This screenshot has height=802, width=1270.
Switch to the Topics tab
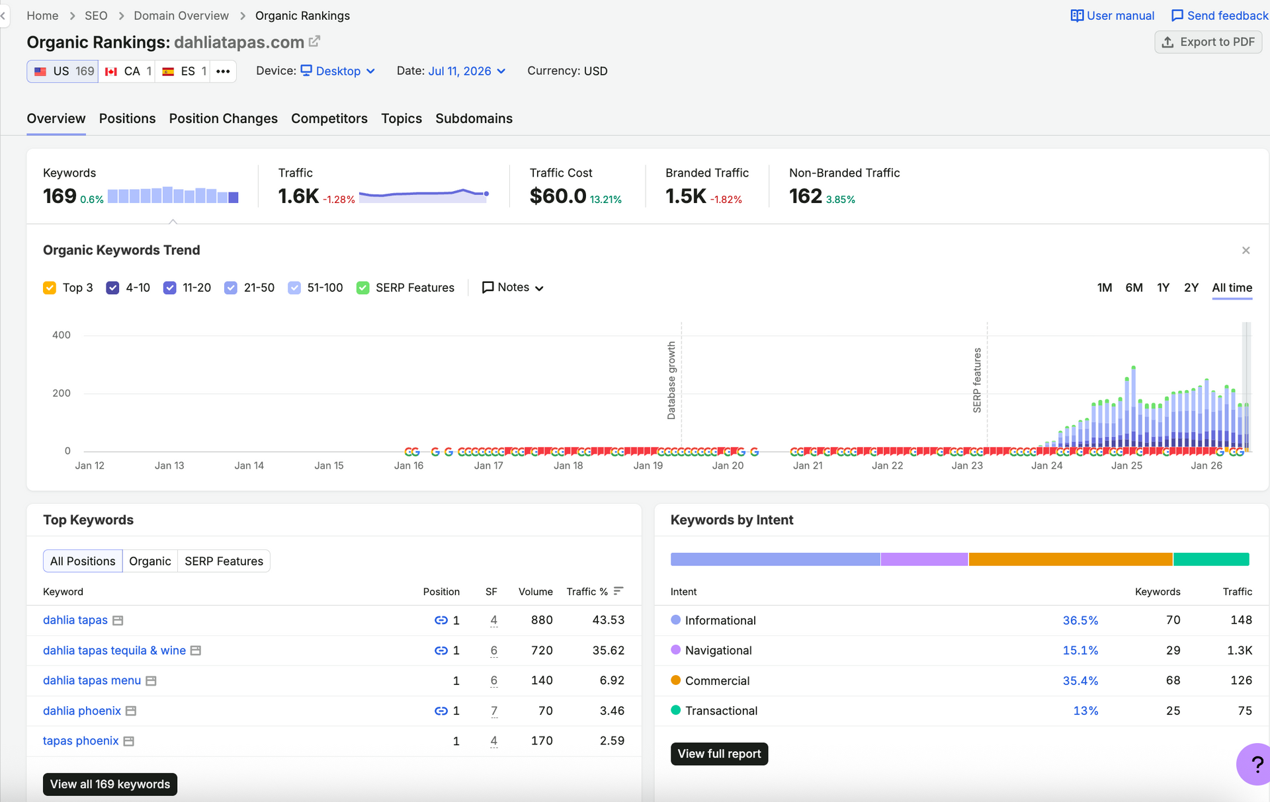point(402,118)
